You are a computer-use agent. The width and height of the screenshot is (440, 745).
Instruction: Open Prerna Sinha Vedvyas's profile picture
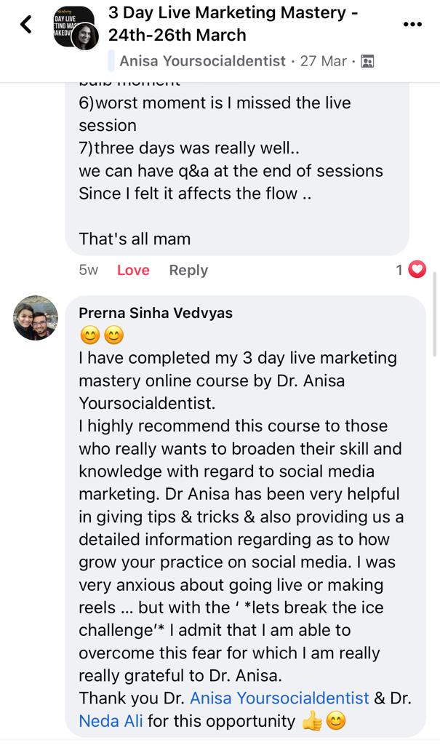point(36,318)
